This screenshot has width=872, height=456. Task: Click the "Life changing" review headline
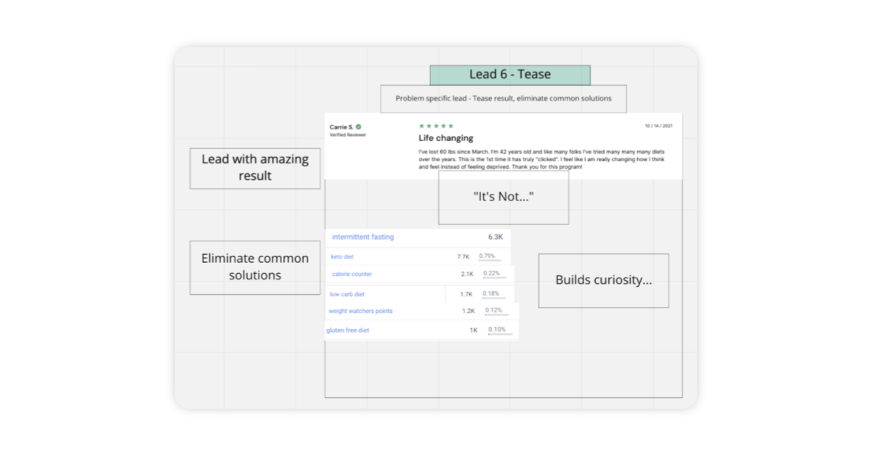[x=445, y=137]
